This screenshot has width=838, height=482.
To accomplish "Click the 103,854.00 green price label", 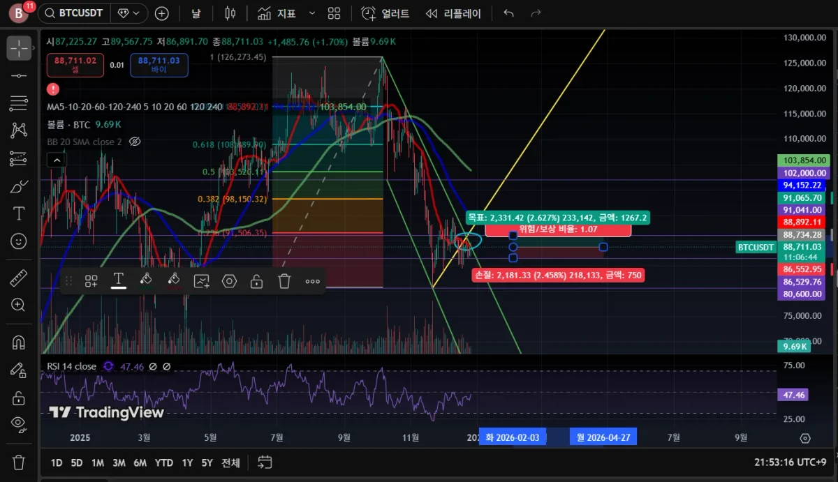I will (802, 160).
